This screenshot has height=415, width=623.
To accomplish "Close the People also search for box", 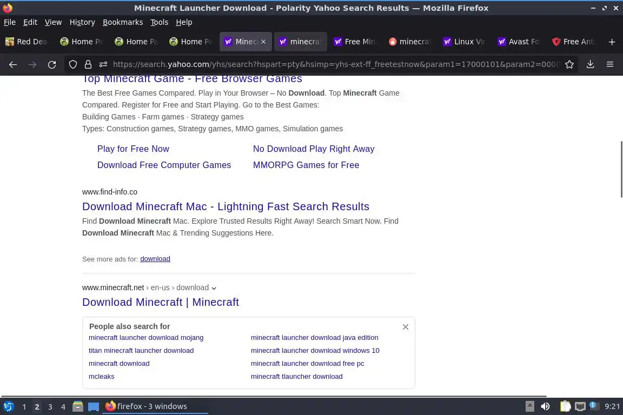I will pos(405,327).
